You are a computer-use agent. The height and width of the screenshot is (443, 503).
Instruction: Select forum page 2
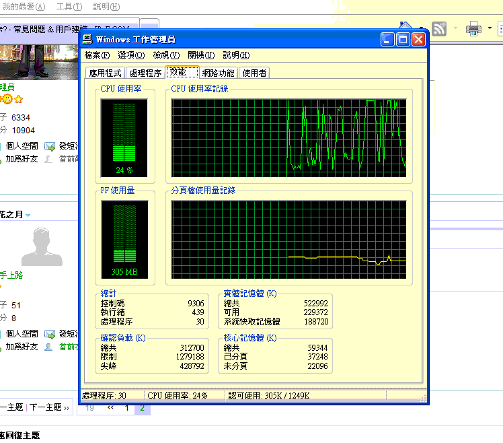[x=143, y=408]
